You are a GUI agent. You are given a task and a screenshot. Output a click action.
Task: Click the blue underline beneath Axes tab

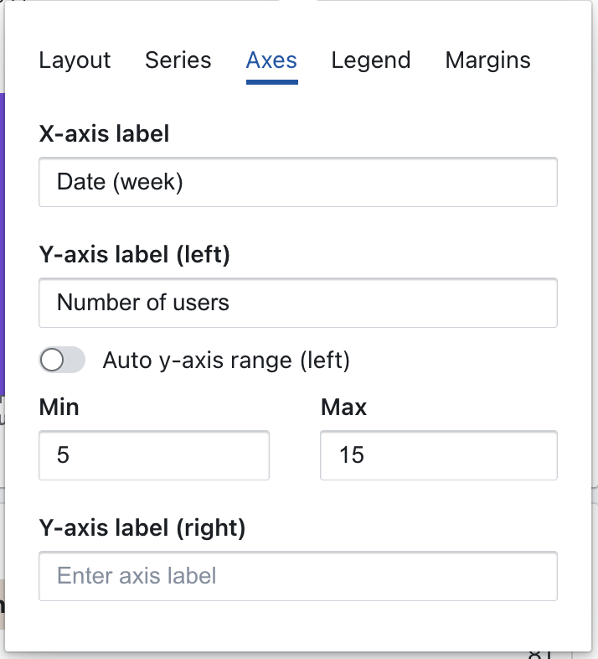(272, 82)
